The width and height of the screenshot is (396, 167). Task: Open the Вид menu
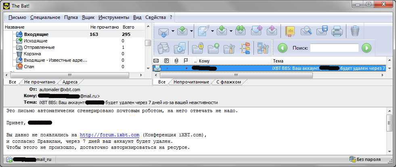coord(137,17)
